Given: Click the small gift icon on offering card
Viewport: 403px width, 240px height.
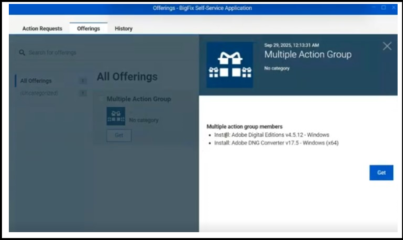Looking at the screenshot, I should point(116,116).
